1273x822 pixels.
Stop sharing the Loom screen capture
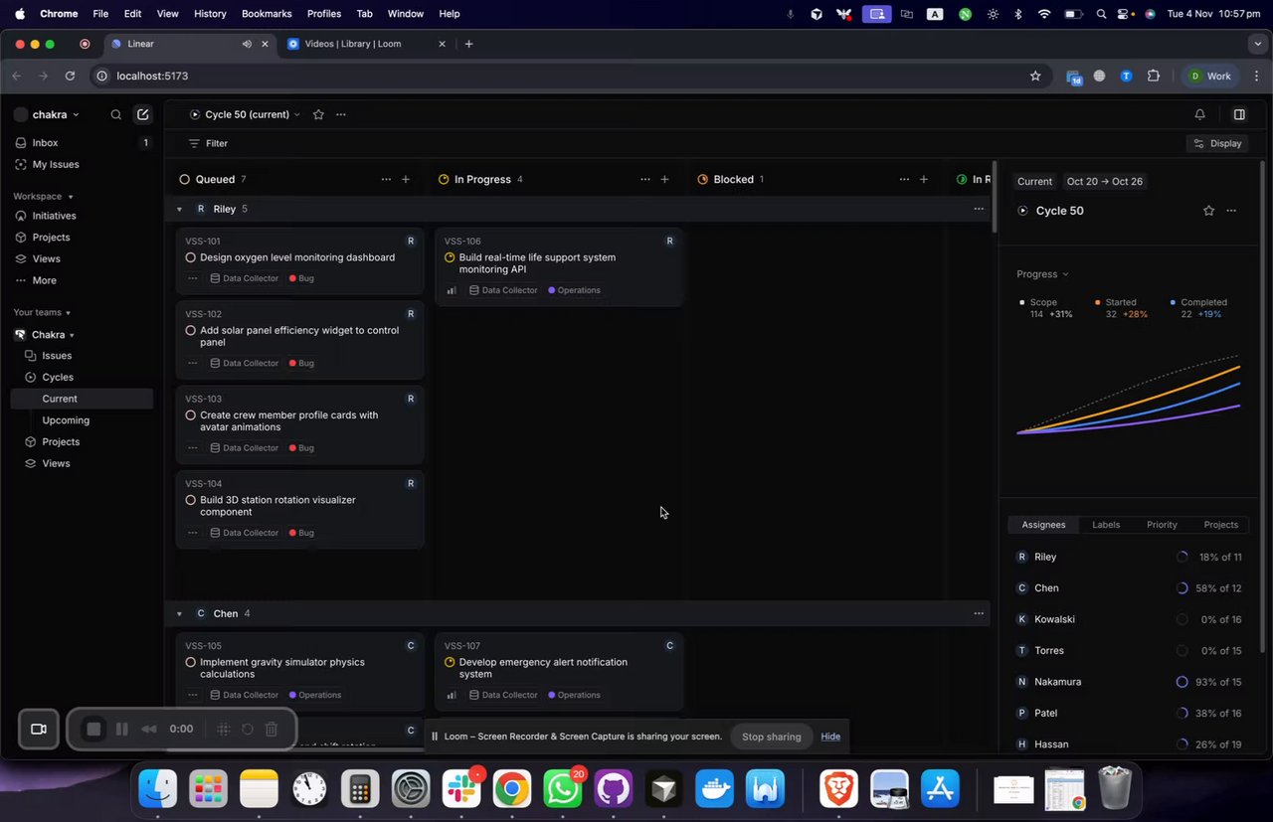771,737
